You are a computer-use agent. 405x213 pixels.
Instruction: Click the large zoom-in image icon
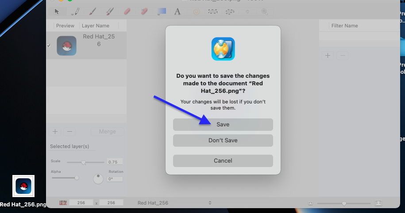378,203
